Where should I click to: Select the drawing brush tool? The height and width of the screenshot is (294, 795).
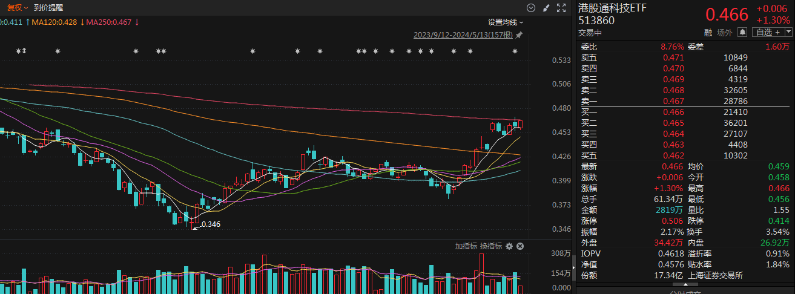[x=546, y=8]
